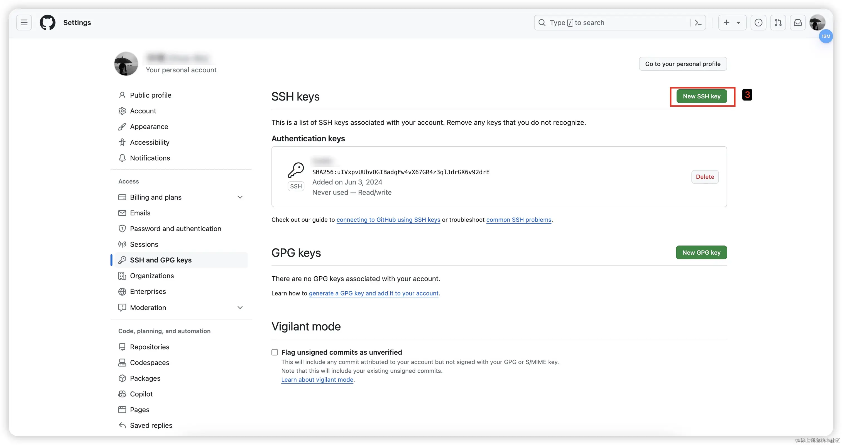Delete the existing SSH authentication key
This screenshot has height=445, width=842.
click(x=705, y=177)
